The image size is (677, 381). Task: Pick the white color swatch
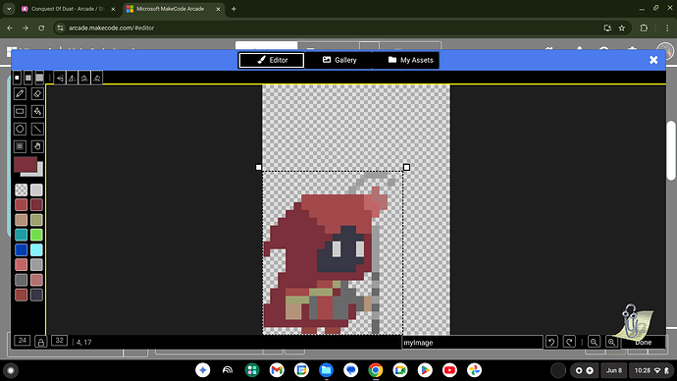36,190
